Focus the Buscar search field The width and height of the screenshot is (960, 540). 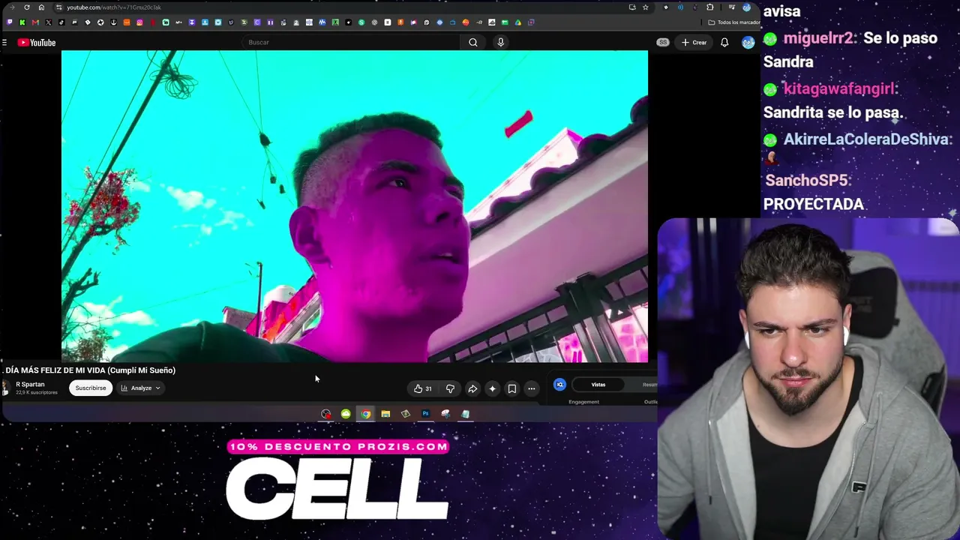(352, 43)
